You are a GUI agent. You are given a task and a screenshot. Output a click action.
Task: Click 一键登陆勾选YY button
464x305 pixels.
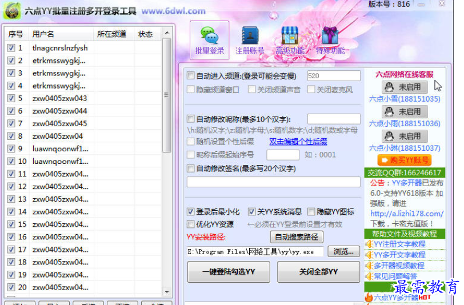229,271
